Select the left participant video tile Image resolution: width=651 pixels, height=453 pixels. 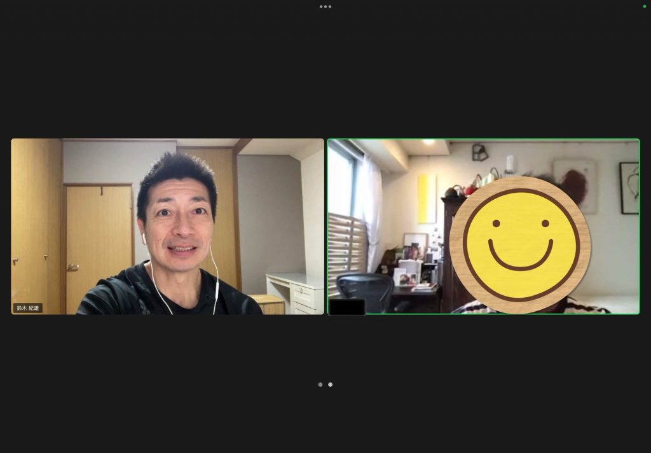pyautogui.click(x=167, y=226)
